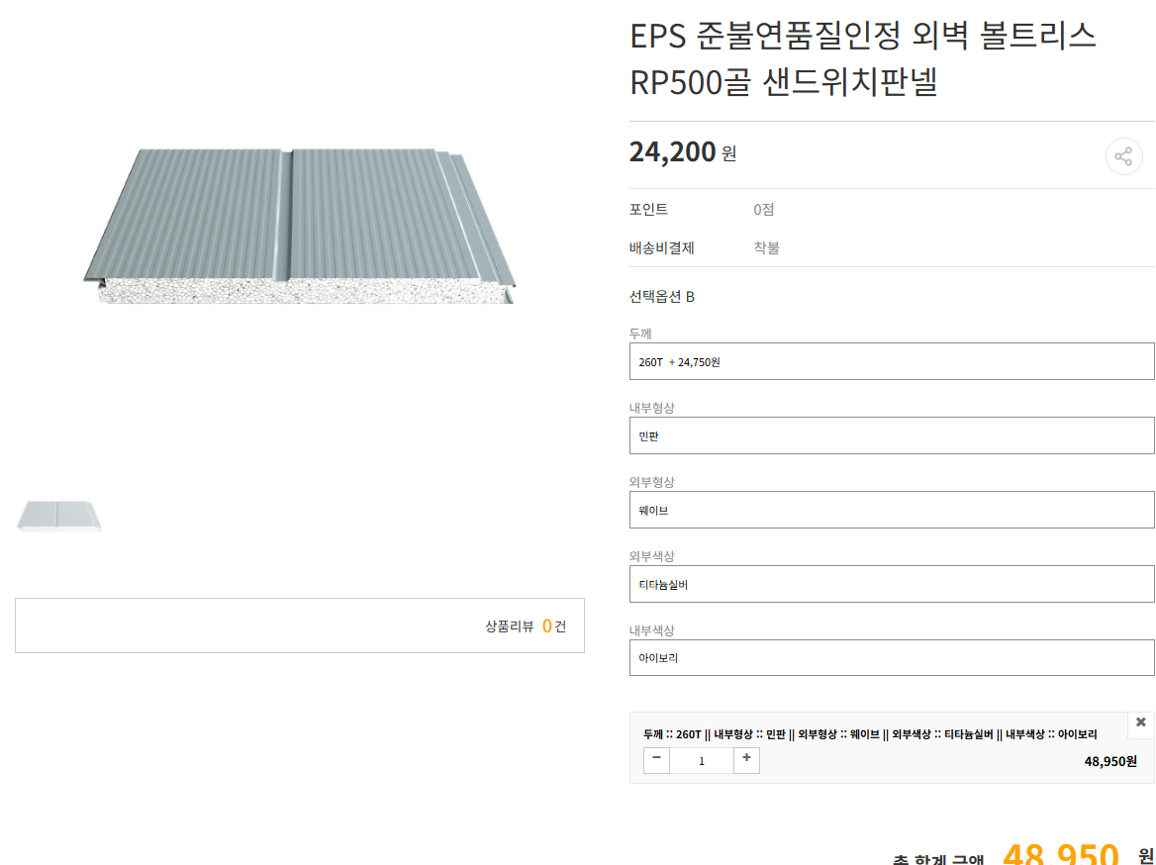Image resolution: width=1156 pixels, height=865 pixels.
Task: Remove the selected option with the X icon
Action: tap(1140, 722)
